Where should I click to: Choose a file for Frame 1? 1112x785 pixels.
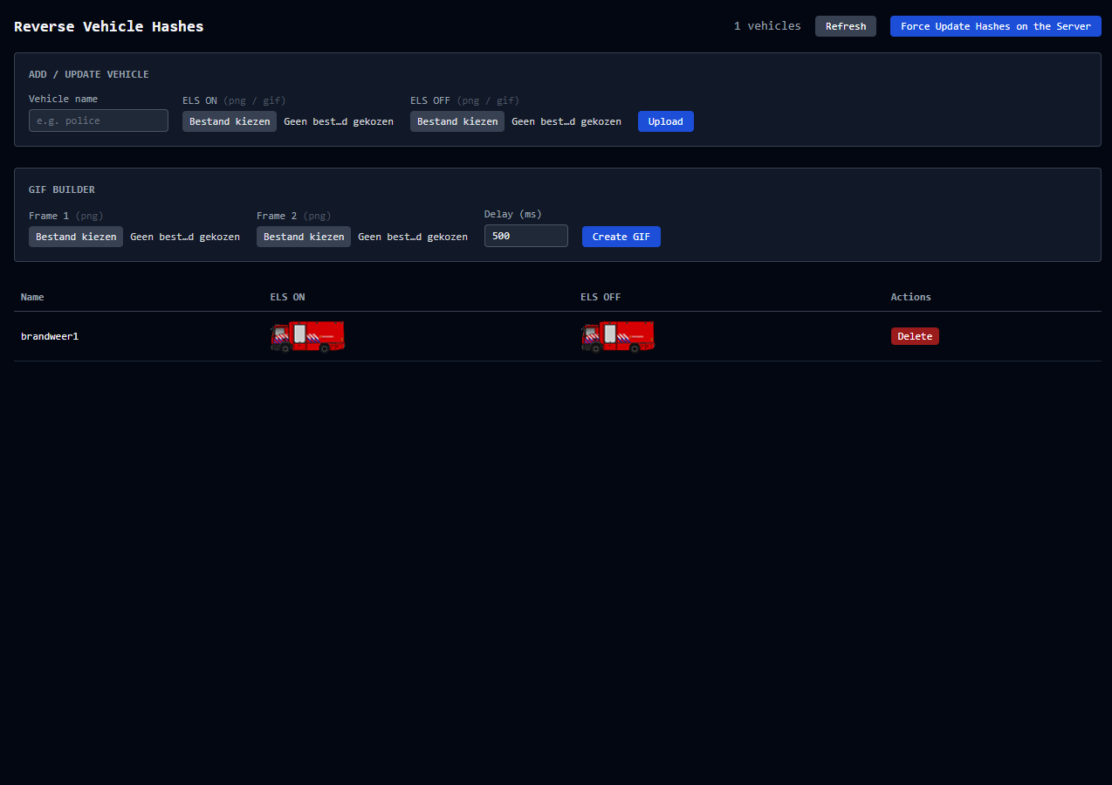click(x=76, y=237)
